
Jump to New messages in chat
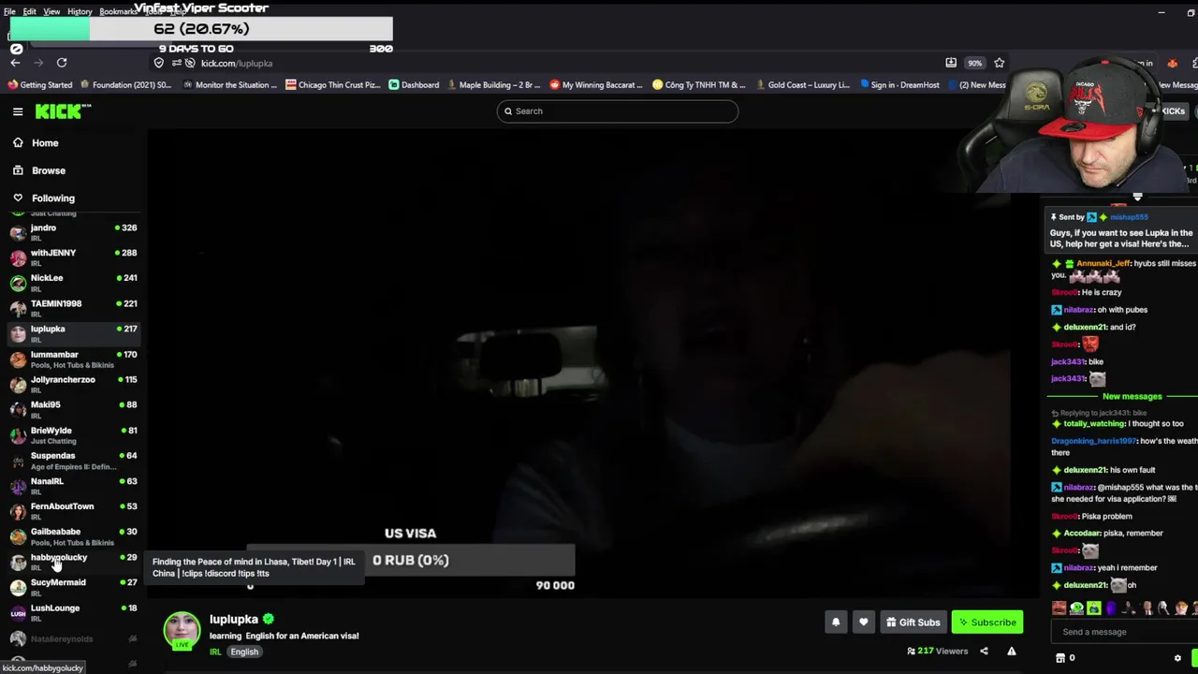pyautogui.click(x=1132, y=396)
